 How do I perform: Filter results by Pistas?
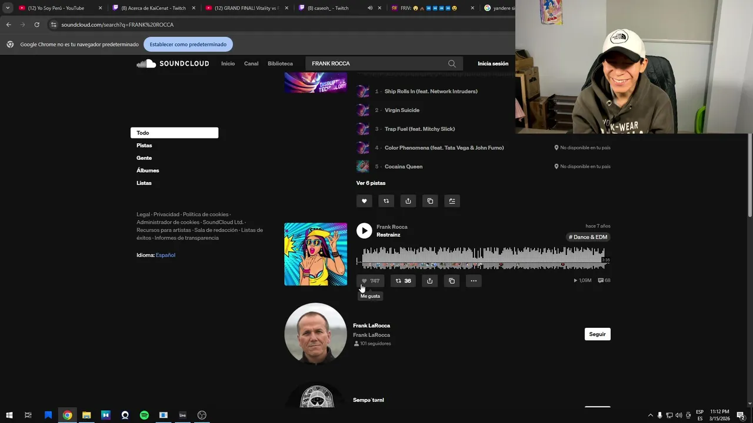(x=144, y=145)
